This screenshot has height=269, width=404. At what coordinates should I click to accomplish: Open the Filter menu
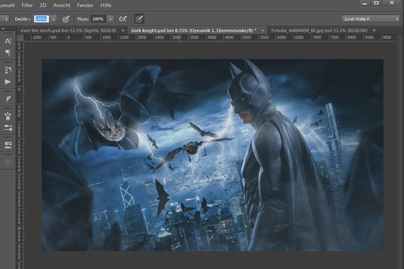click(x=27, y=5)
